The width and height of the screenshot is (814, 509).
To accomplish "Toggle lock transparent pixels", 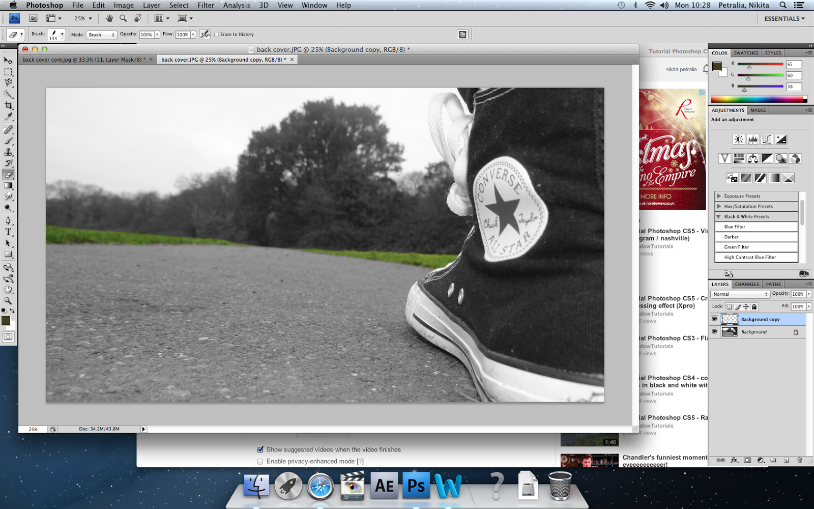I will click(729, 306).
